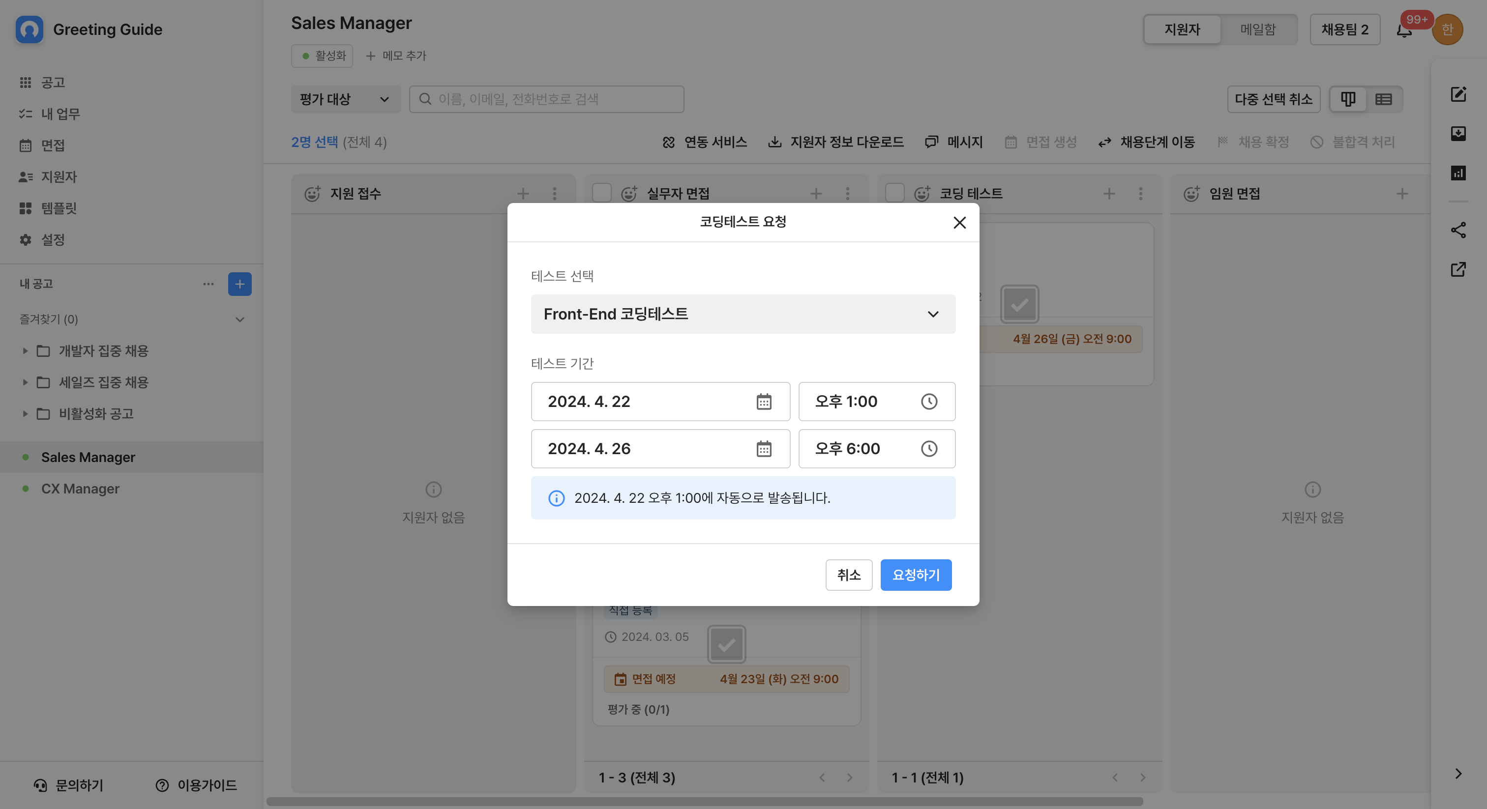Open 실무자 면접 column more options
The width and height of the screenshot is (1487, 809).
(x=847, y=194)
